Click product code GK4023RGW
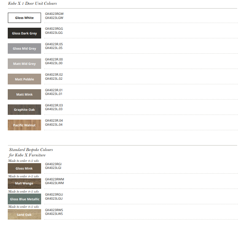The height and width of the screenshot is (227, 248). coord(54,14)
